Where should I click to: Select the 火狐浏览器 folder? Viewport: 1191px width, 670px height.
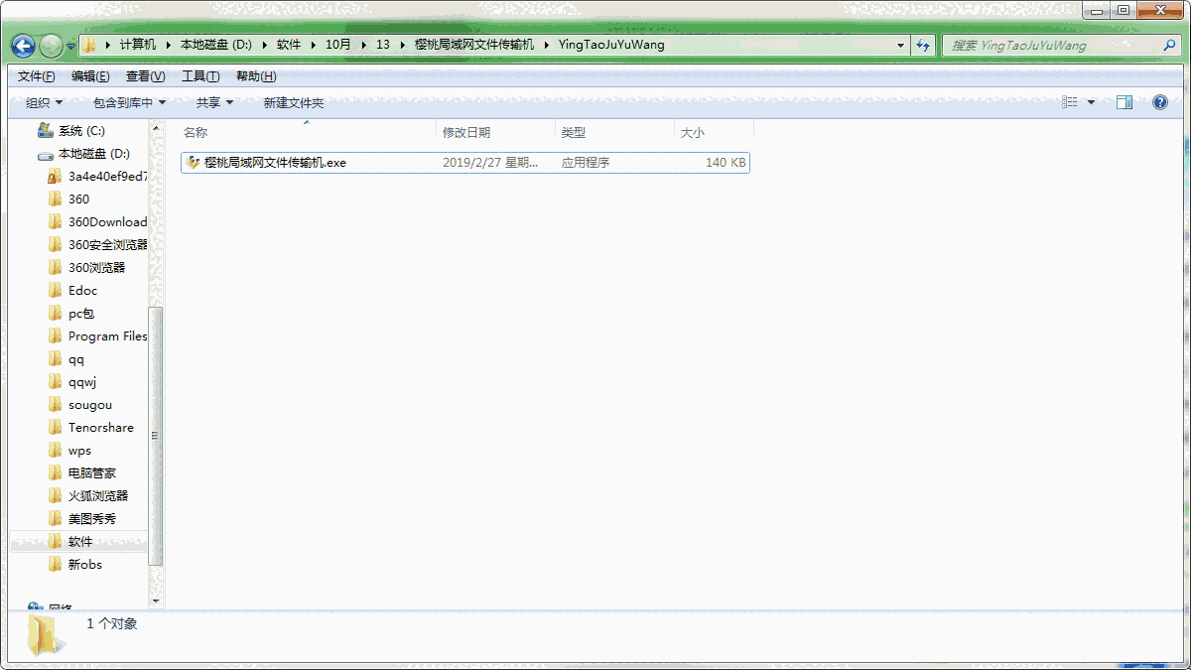[97, 496]
